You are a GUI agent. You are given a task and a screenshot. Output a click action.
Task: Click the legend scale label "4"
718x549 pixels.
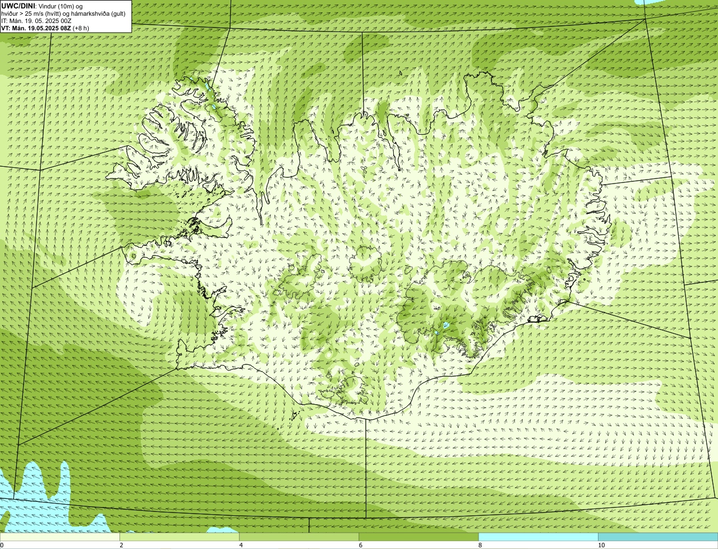(x=241, y=545)
